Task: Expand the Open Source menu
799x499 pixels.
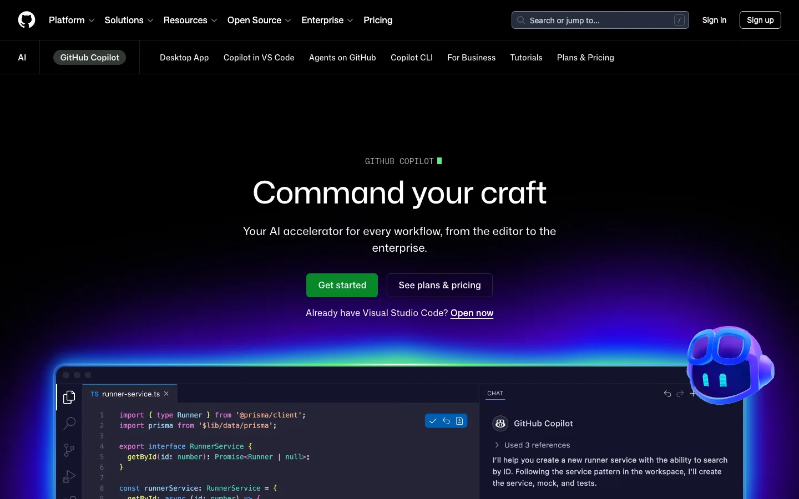Action: 259,20
